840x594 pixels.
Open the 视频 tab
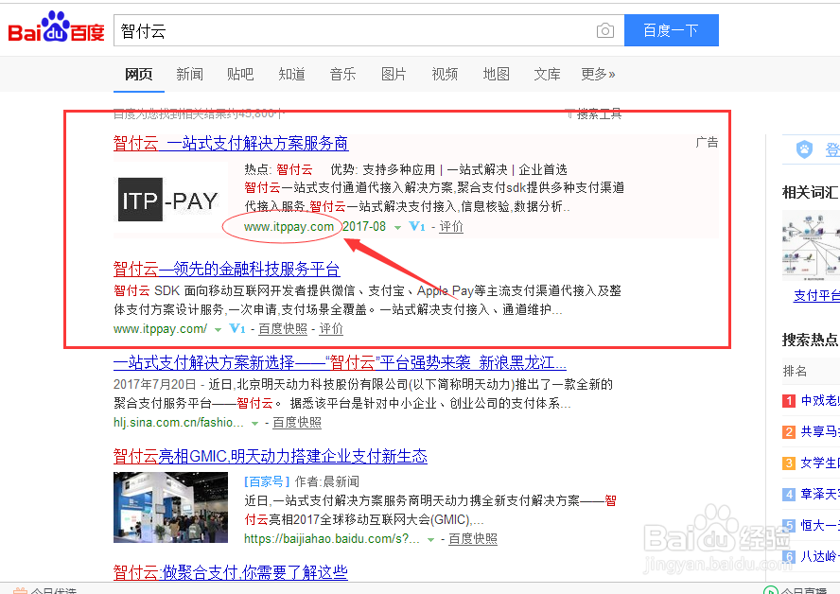point(445,74)
